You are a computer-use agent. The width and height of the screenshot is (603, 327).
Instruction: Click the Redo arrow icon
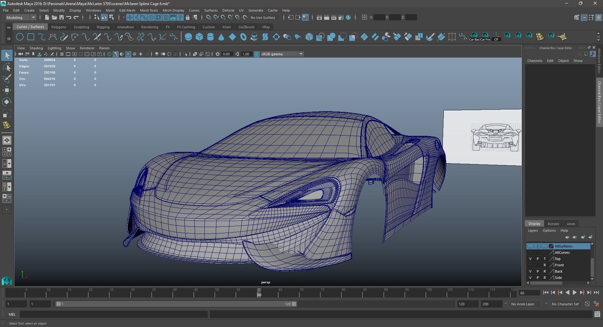coord(76,17)
